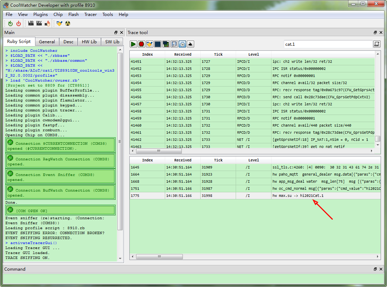
Task: Click the DRV FLSH icon in main toolbar
Action: [x=39, y=23]
